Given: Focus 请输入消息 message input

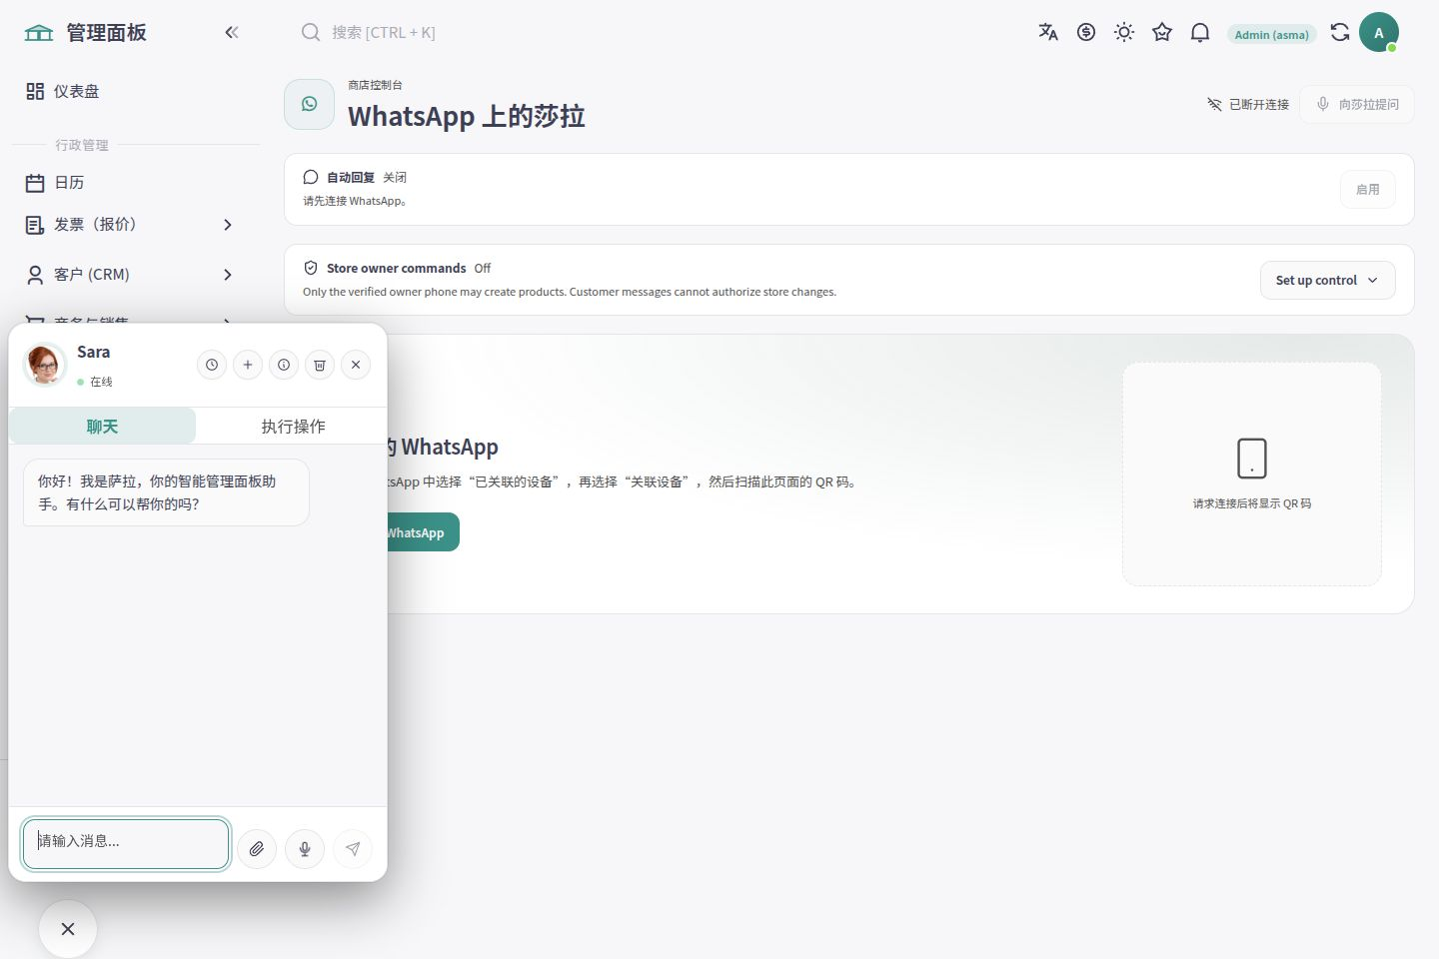Looking at the screenshot, I should (x=126, y=844).
